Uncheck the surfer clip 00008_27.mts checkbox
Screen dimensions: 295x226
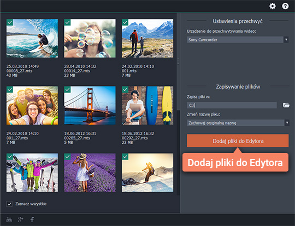(x=10, y=22)
